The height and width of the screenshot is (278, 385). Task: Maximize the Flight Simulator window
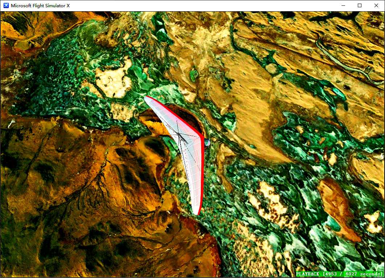[360, 5]
